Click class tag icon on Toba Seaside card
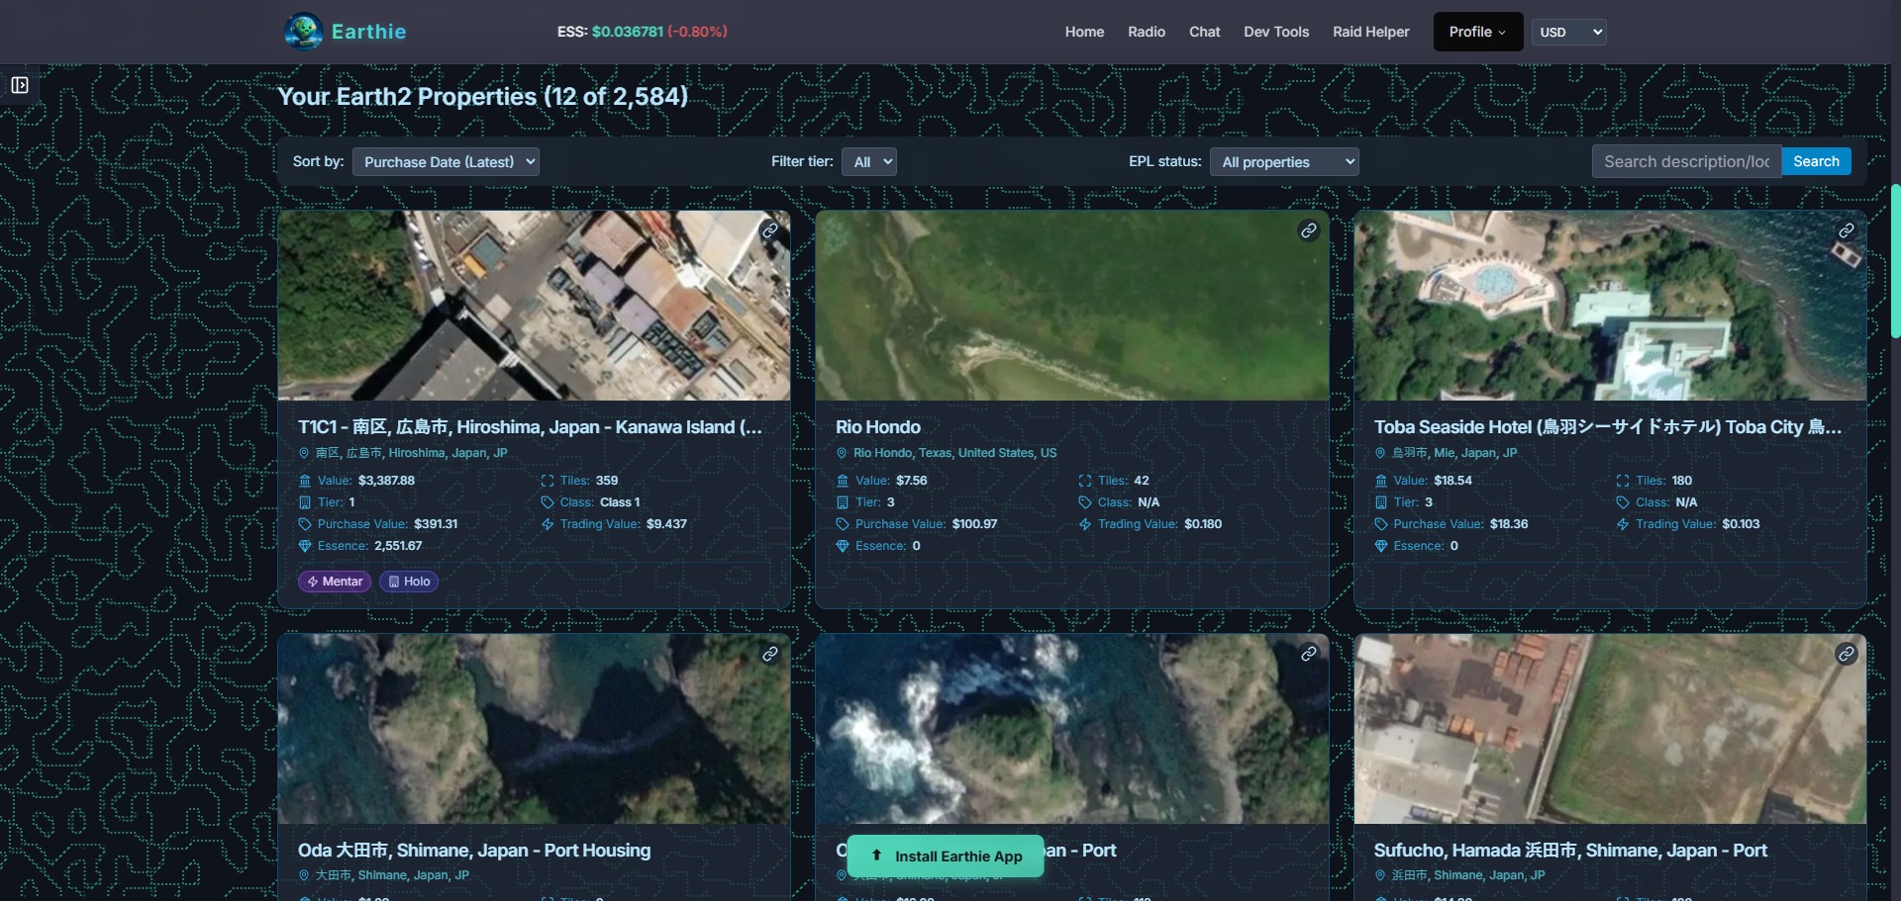1901x901 pixels. tap(1623, 502)
